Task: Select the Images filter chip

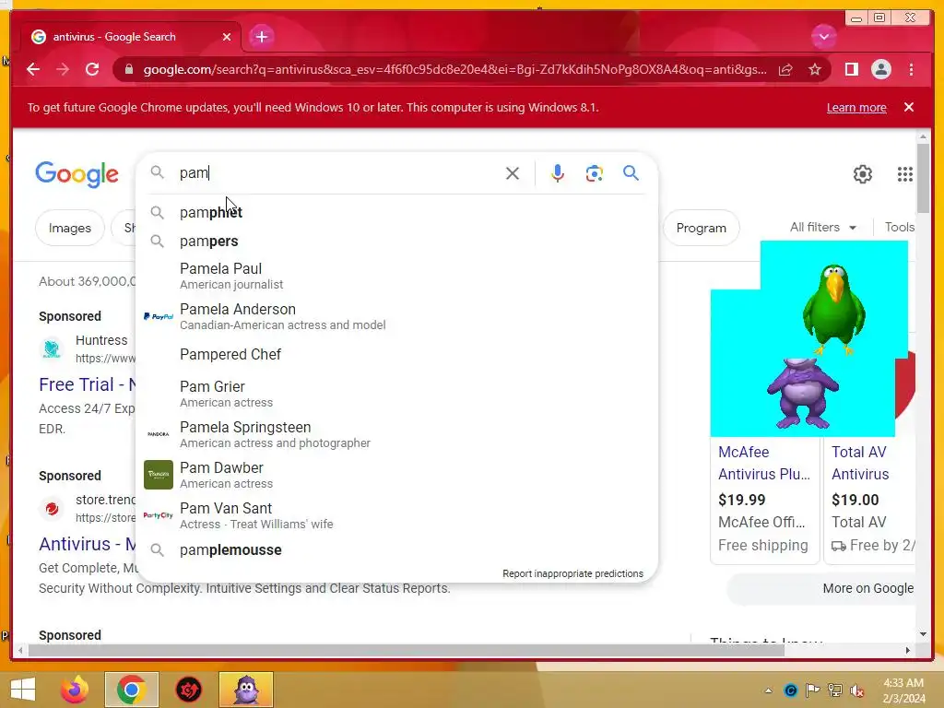Action: [x=70, y=228]
